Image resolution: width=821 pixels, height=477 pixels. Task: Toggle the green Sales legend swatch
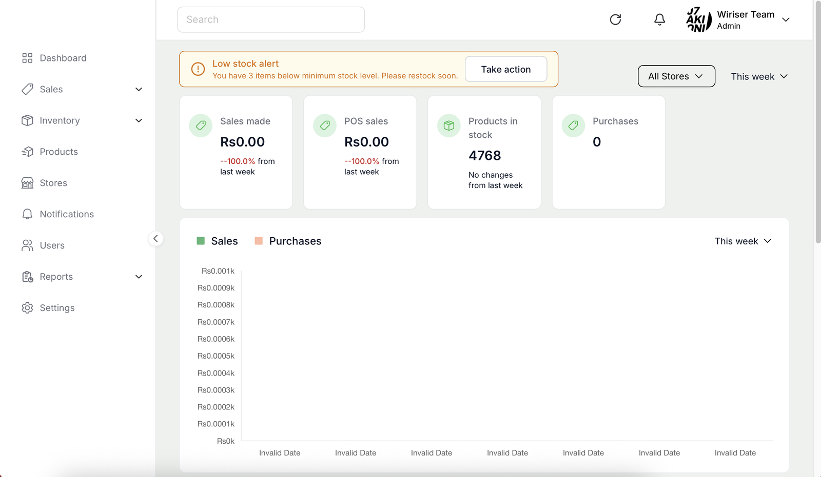click(x=201, y=241)
